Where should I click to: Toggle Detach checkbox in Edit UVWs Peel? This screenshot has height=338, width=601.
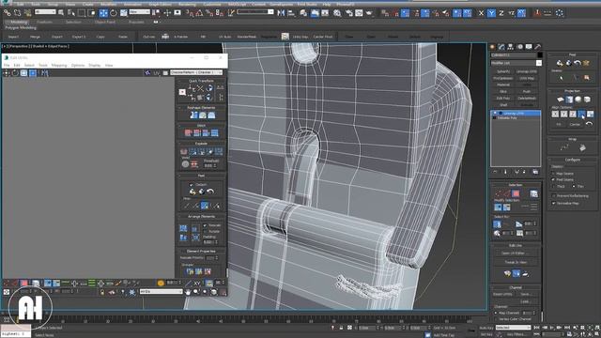click(192, 185)
